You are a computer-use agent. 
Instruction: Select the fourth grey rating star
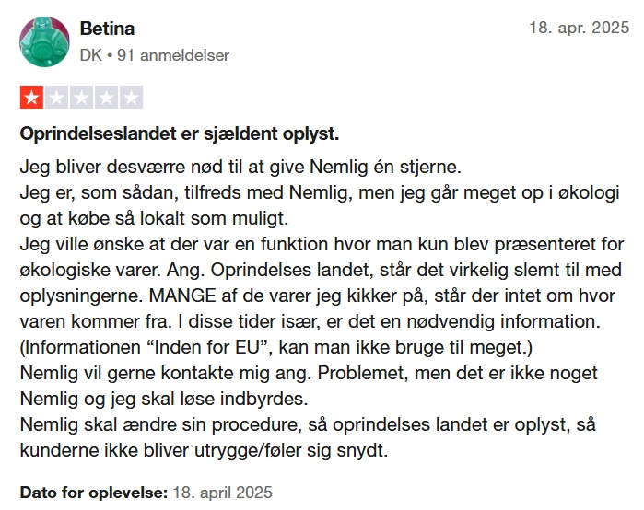coord(106,98)
